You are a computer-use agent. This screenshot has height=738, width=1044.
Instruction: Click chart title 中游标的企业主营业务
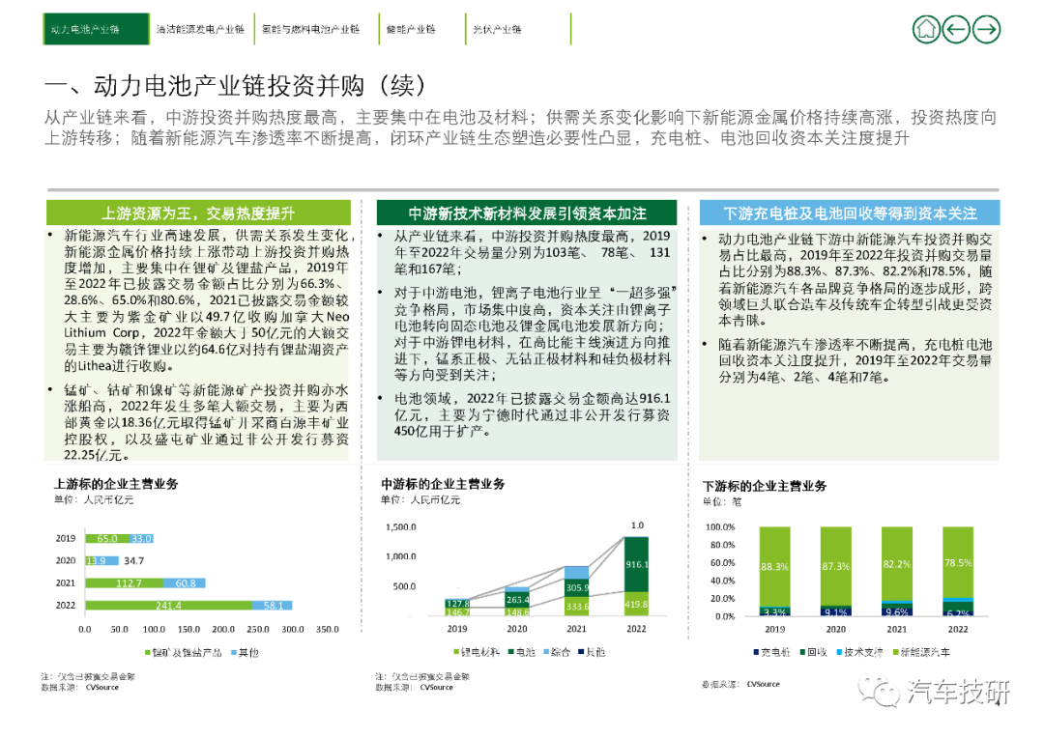coord(443,484)
